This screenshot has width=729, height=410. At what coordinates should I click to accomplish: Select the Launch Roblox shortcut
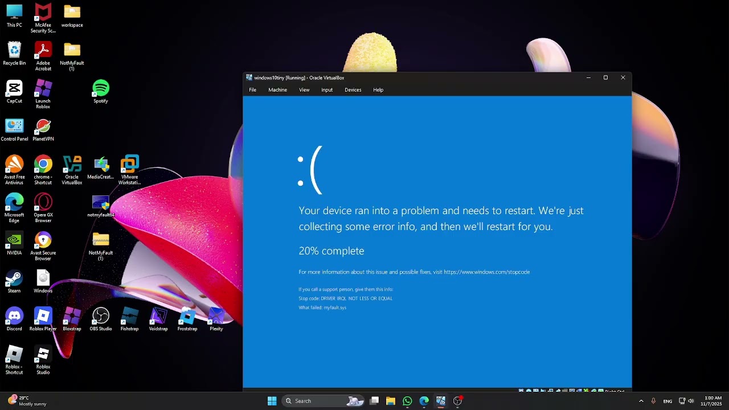43,94
